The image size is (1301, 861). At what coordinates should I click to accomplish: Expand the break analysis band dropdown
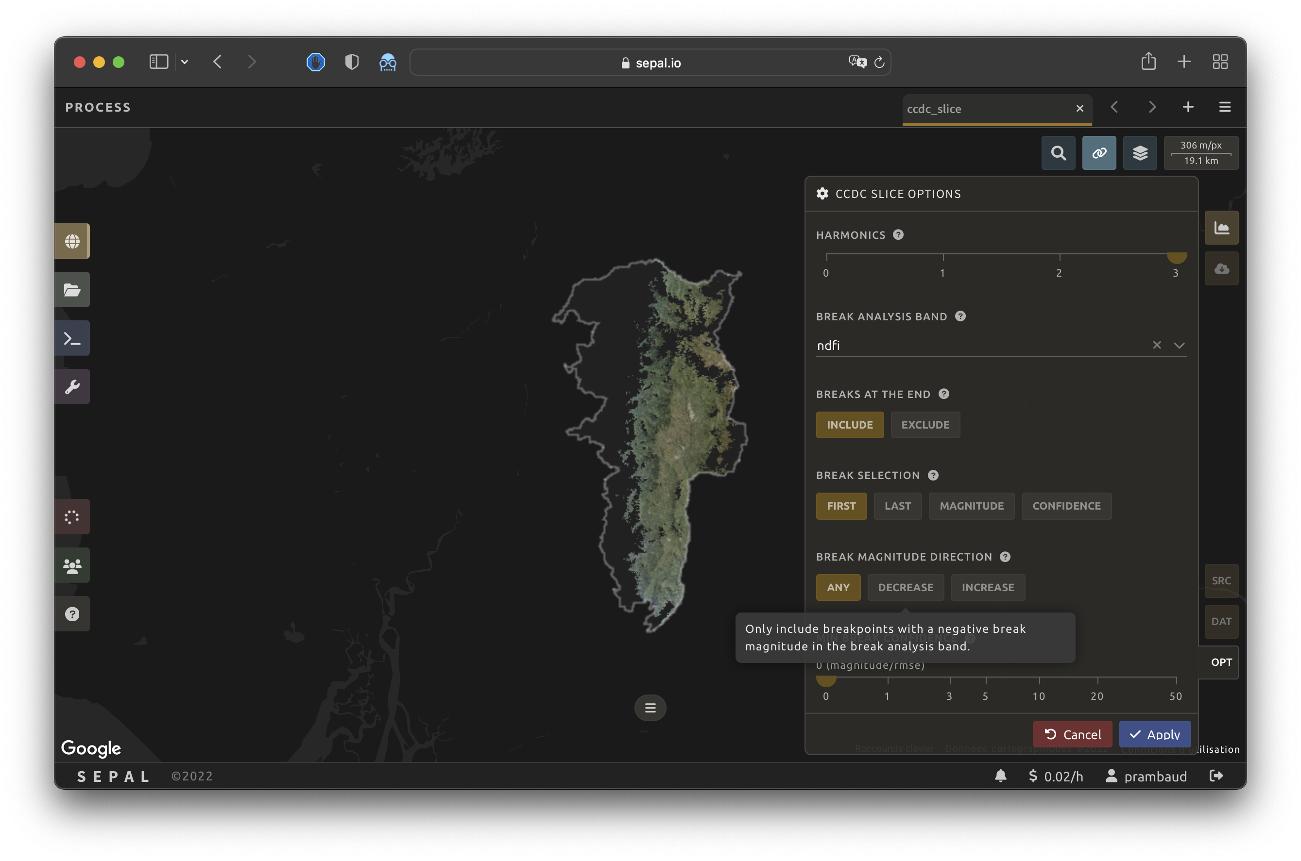coord(1179,346)
